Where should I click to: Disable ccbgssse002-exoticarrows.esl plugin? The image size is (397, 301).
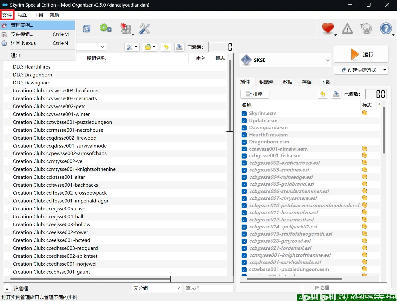[244, 163]
